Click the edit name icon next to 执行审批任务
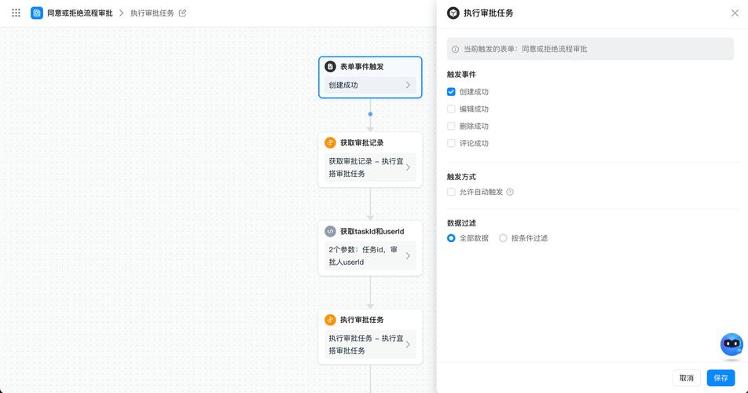The height and width of the screenshot is (393, 748). (182, 13)
